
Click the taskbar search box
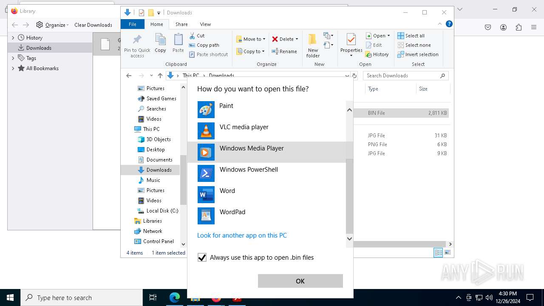click(82, 297)
